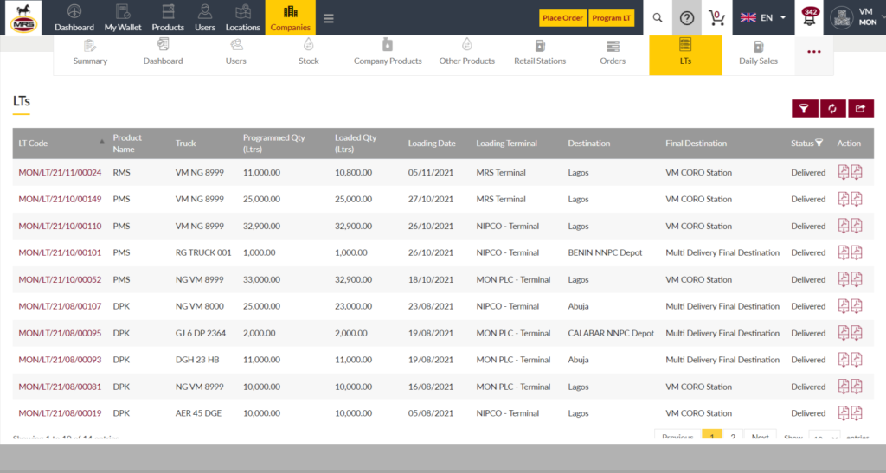This screenshot has width=886, height=473.
Task: Open LT MON/LT/21/11/00024
Action: 60,173
